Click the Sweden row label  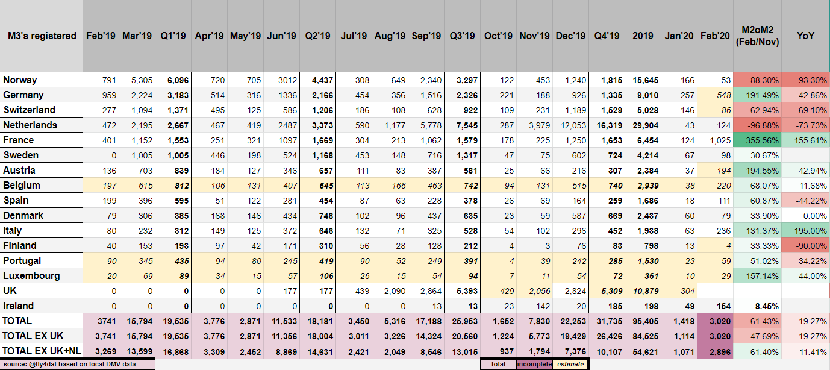(x=42, y=155)
